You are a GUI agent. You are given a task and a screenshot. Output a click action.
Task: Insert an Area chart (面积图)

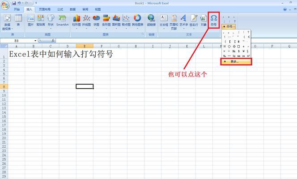coord(116,22)
